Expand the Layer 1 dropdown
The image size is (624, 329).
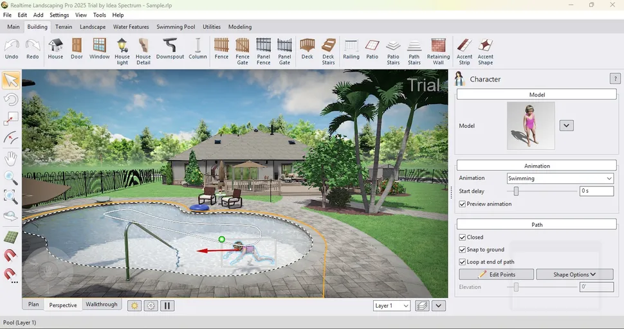point(392,306)
